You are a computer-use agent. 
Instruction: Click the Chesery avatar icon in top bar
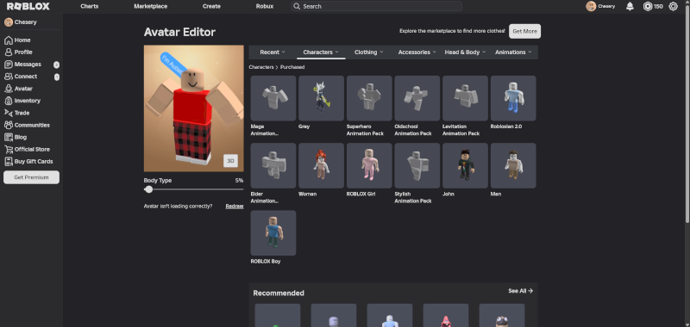591,6
